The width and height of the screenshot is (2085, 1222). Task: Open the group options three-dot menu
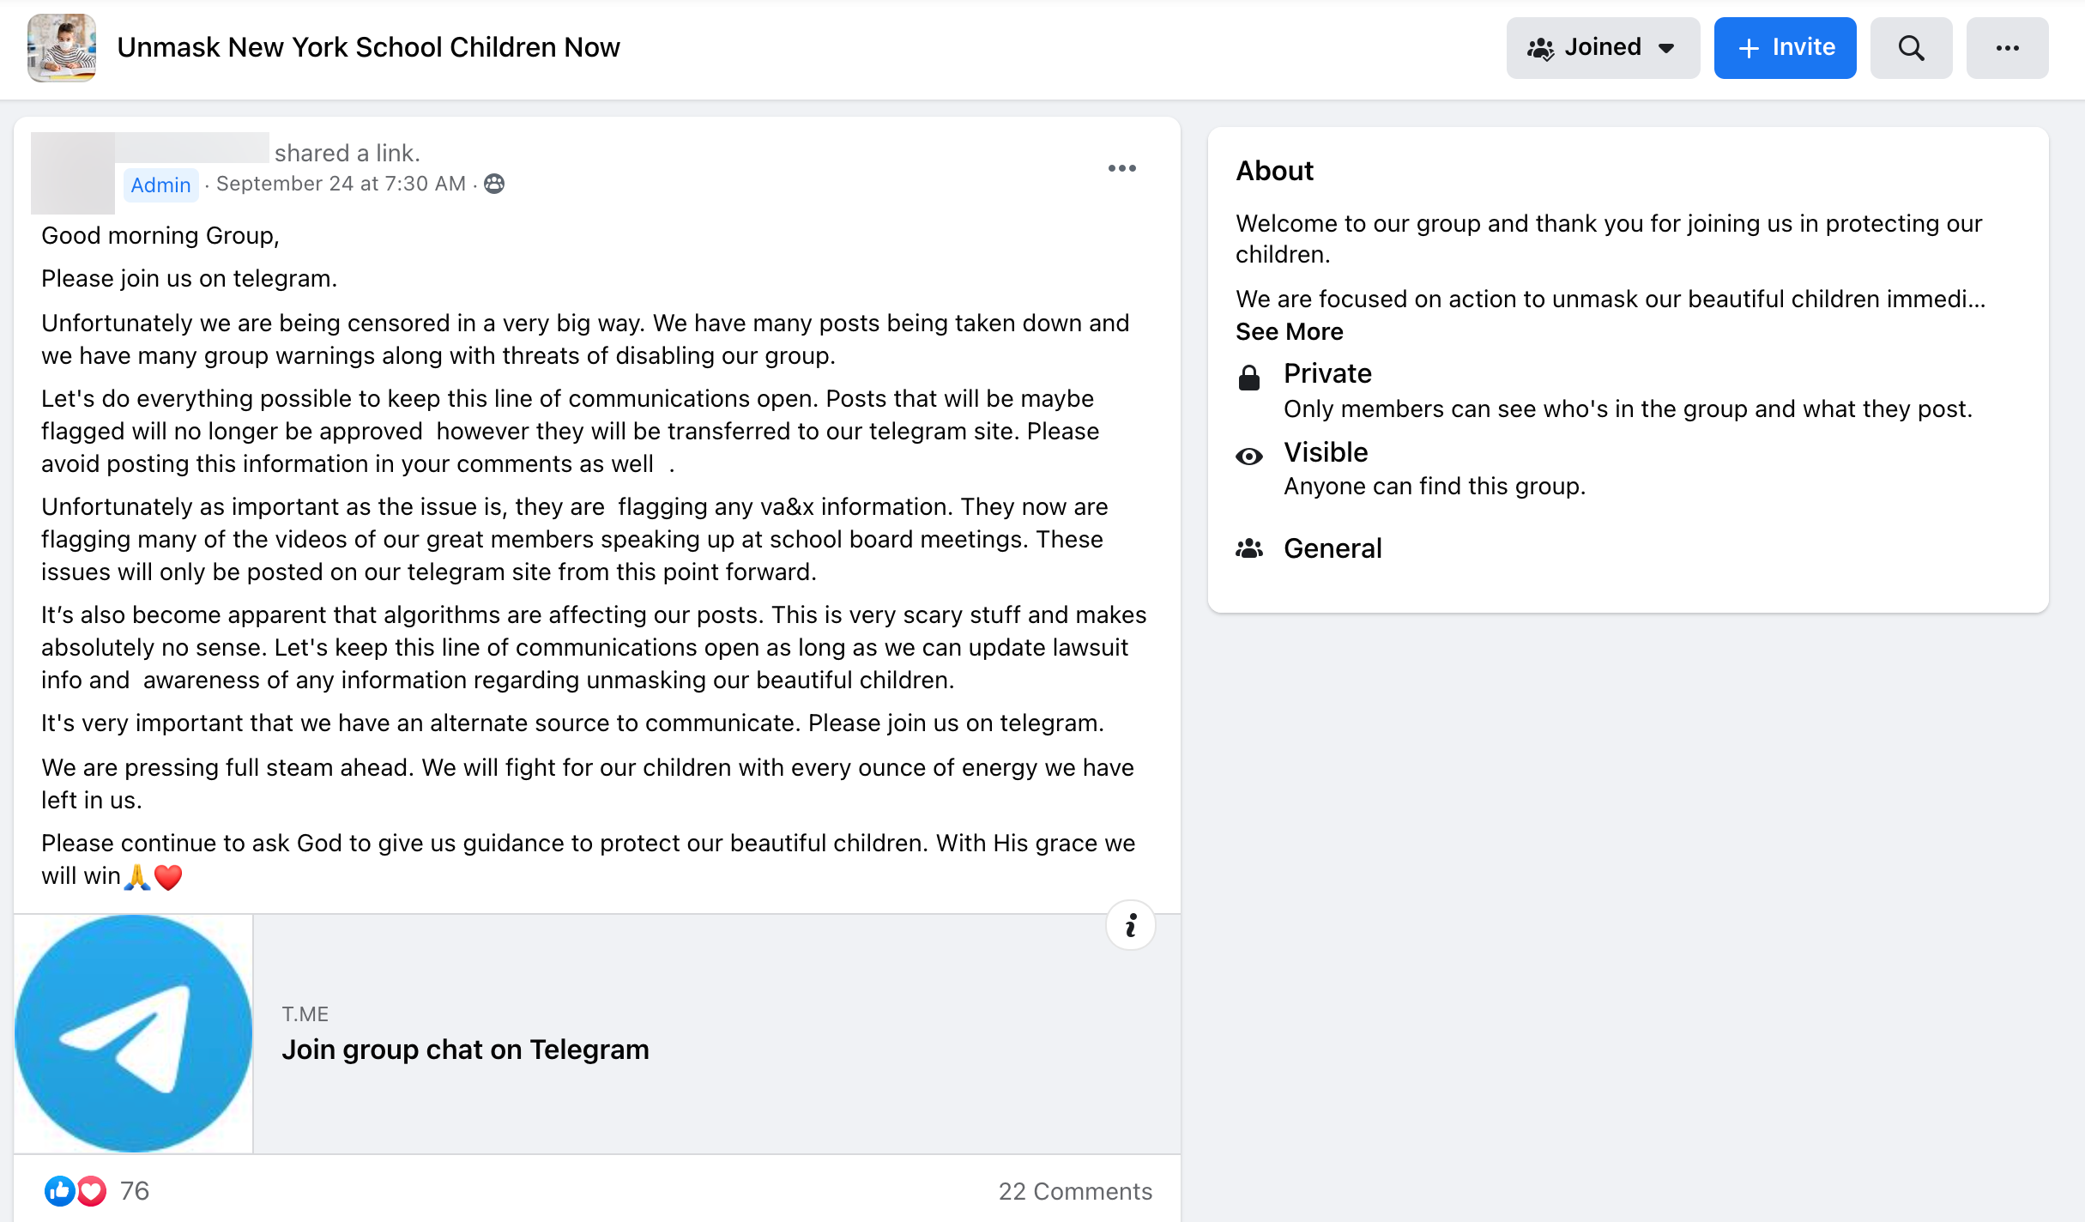(2007, 48)
